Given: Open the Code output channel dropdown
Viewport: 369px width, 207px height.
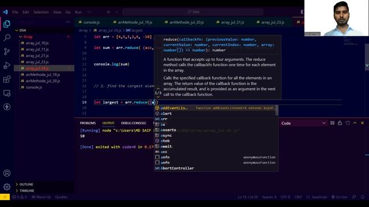Looking at the screenshot, I should tap(303, 123).
